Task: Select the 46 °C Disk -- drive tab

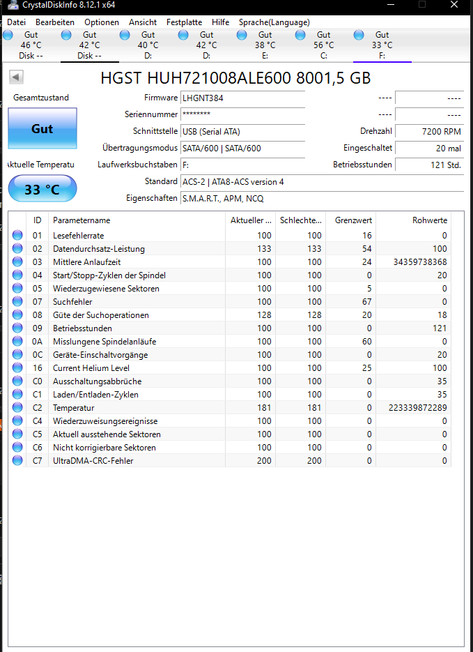Action: click(x=31, y=45)
